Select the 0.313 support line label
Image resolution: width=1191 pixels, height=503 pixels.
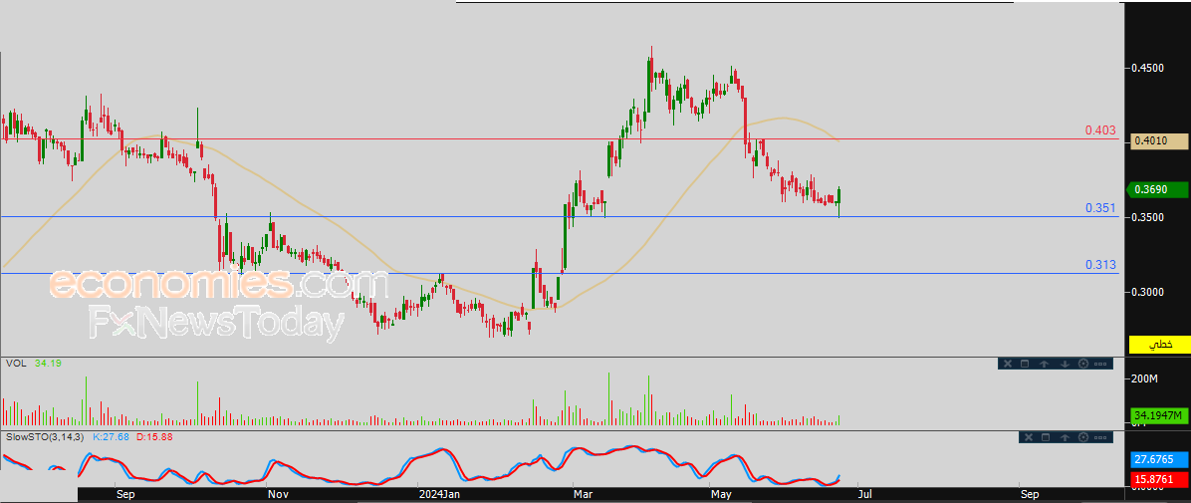(x=1100, y=265)
